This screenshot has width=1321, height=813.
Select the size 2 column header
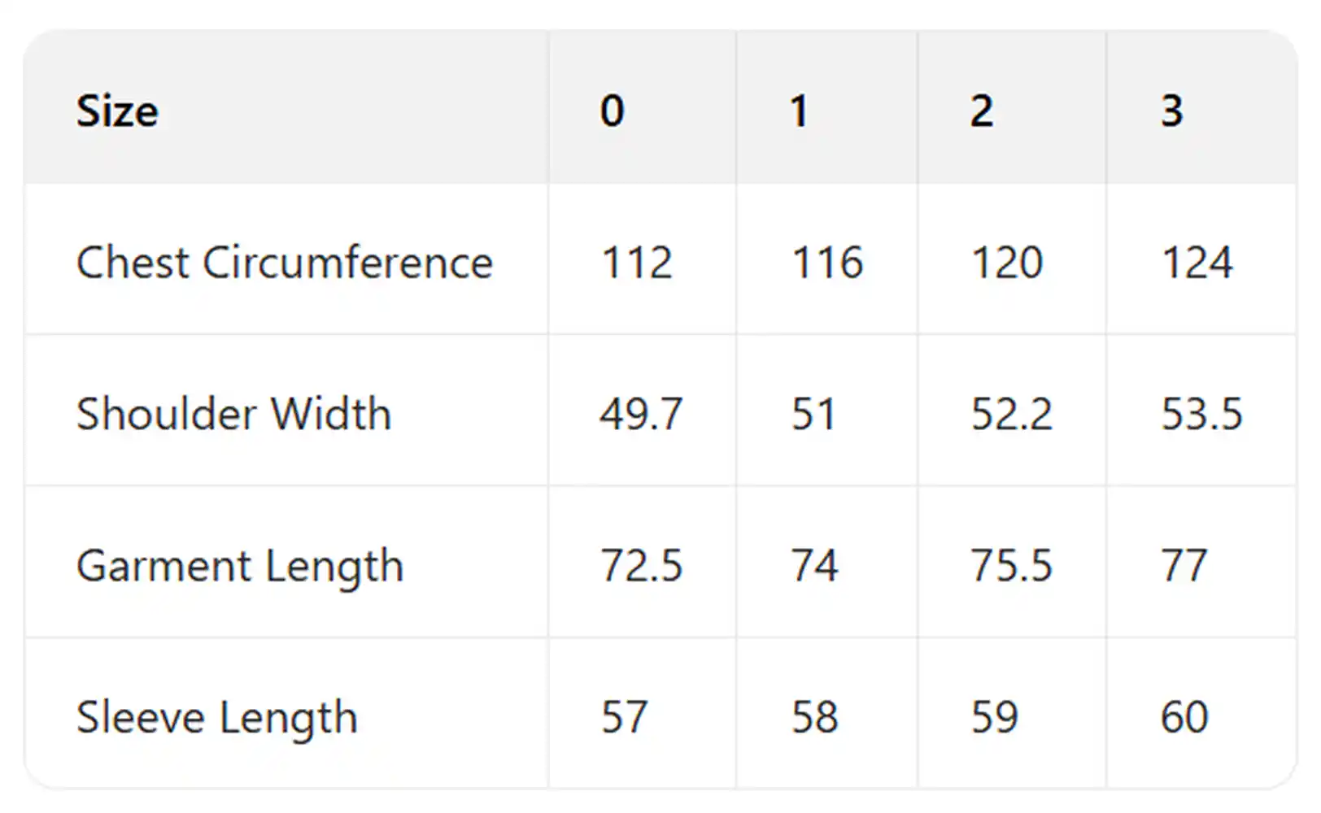982,111
